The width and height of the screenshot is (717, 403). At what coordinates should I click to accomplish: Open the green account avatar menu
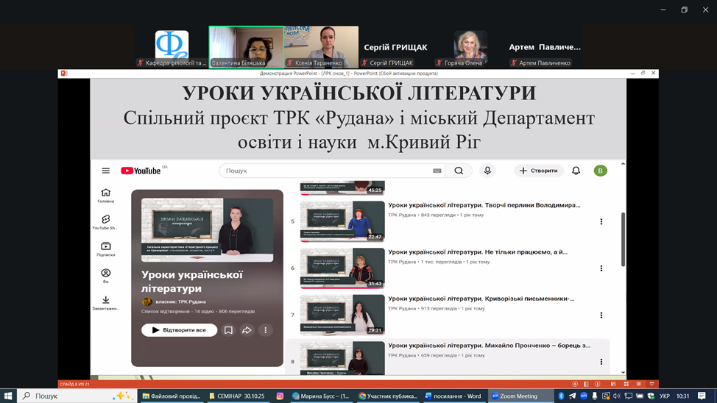(601, 171)
